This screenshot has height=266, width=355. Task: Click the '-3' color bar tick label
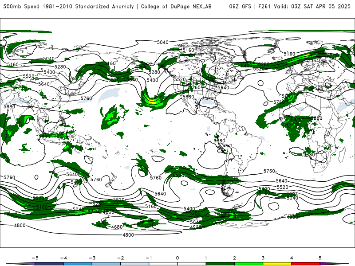point(92,258)
